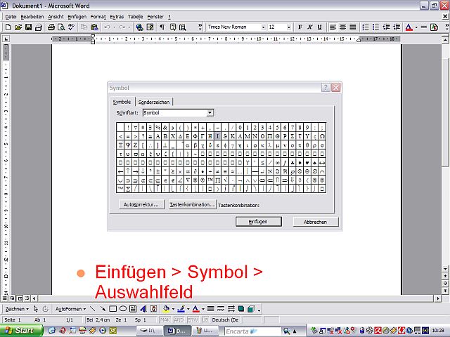Click the Save icon in toolbar
450x337 pixels.
click(29, 27)
